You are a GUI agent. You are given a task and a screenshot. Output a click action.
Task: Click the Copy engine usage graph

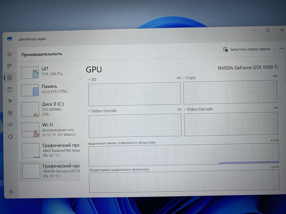click(x=230, y=92)
